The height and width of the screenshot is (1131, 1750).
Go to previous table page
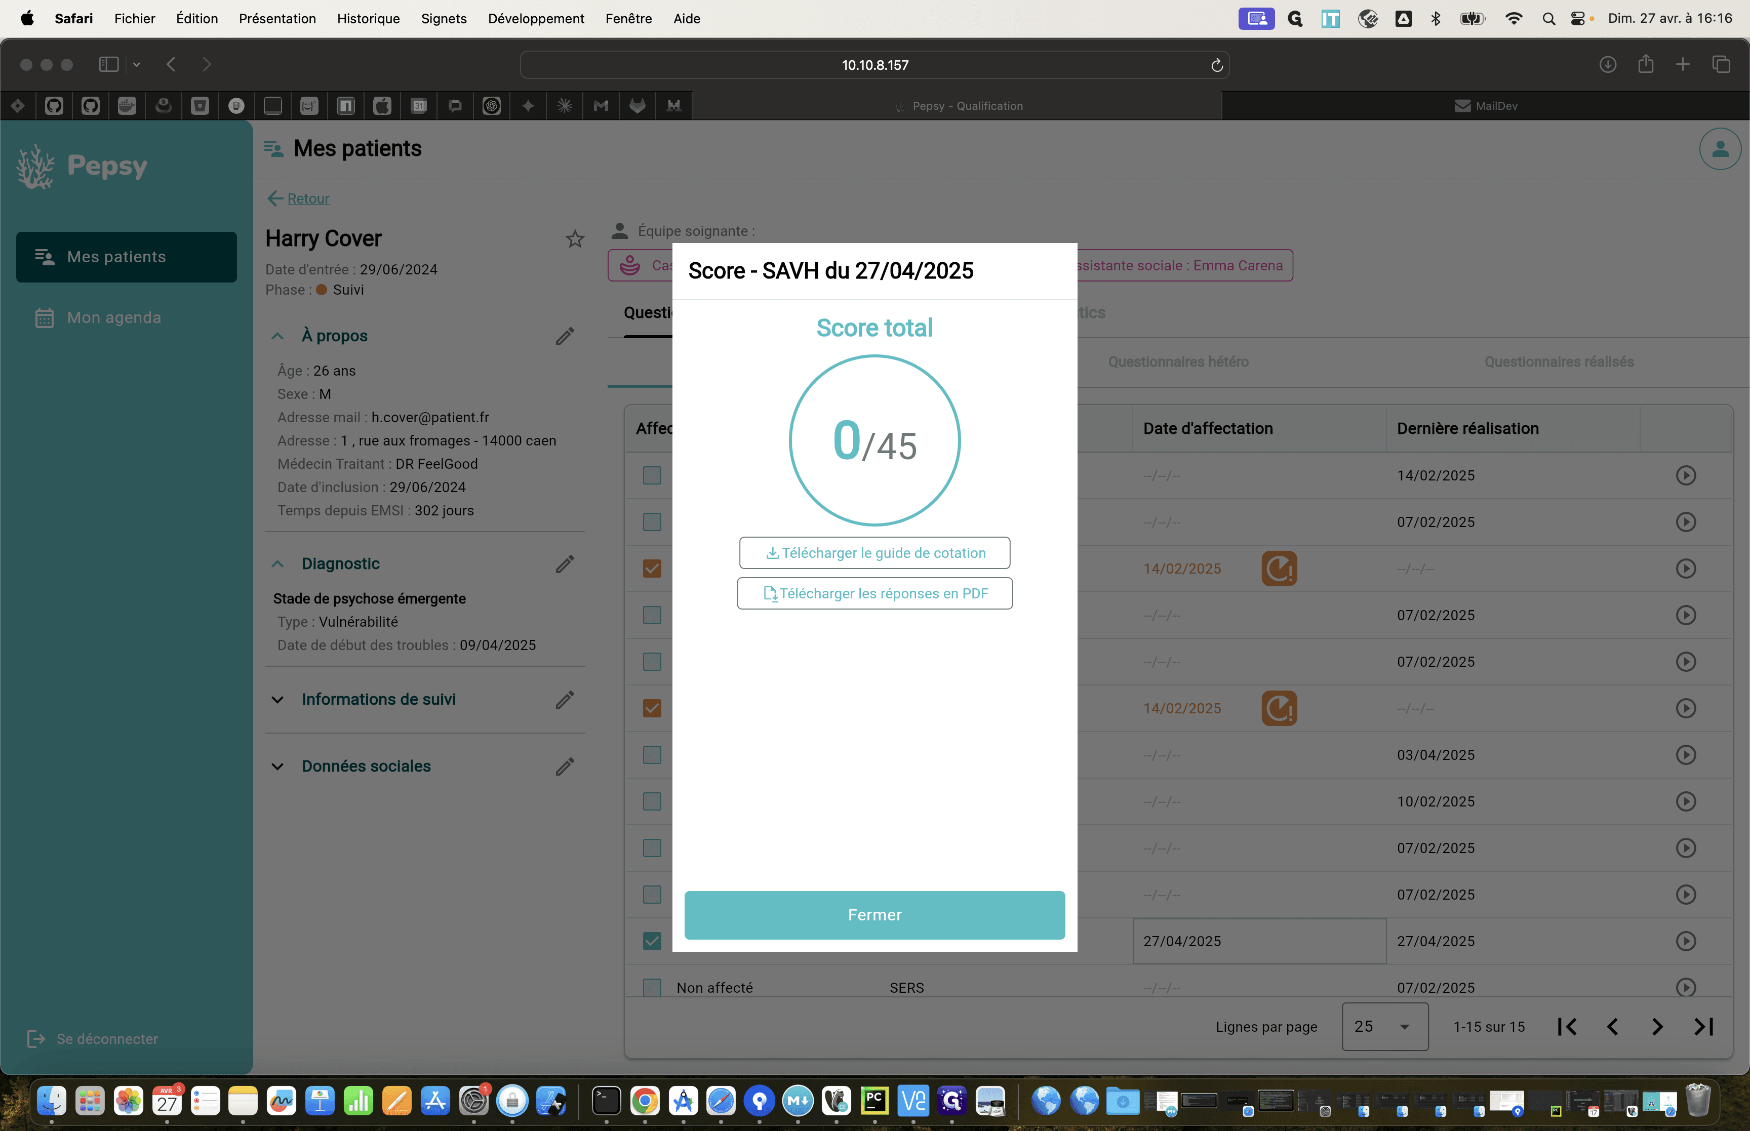click(x=1612, y=1026)
